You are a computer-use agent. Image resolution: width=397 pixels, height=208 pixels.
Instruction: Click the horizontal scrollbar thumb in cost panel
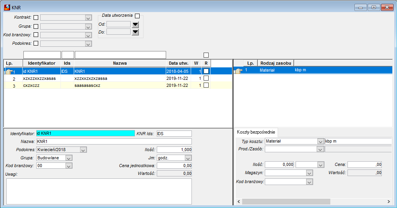click(286, 201)
